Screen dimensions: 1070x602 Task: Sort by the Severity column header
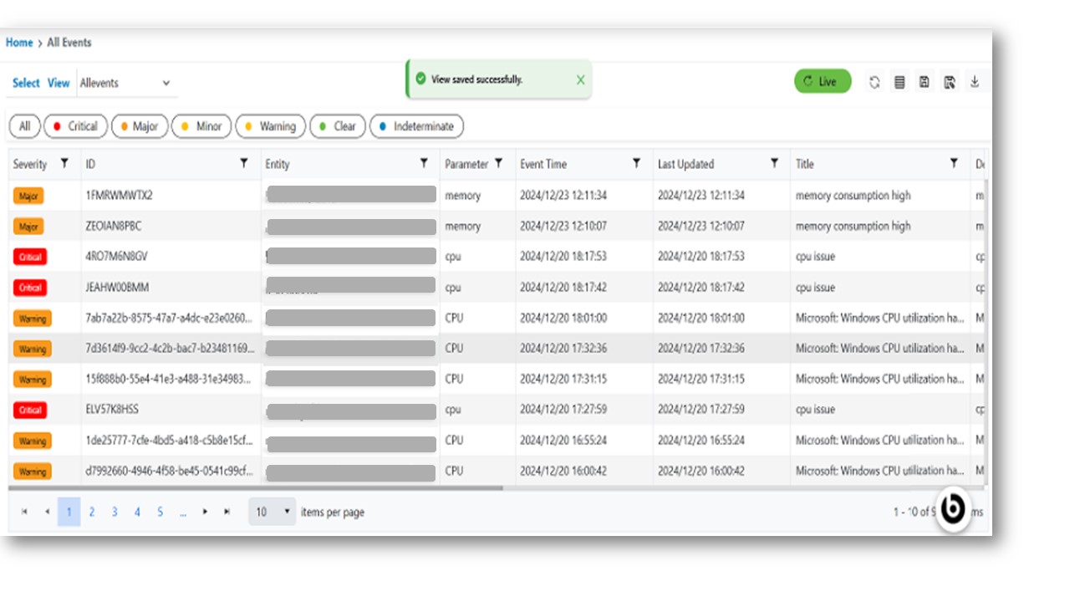coord(30,164)
